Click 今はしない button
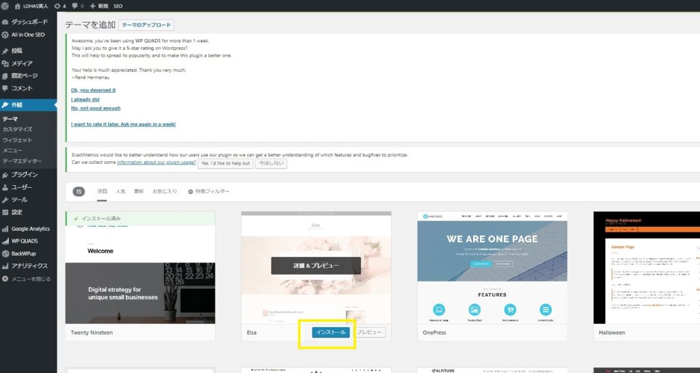The height and width of the screenshot is (373, 700). 271,163
